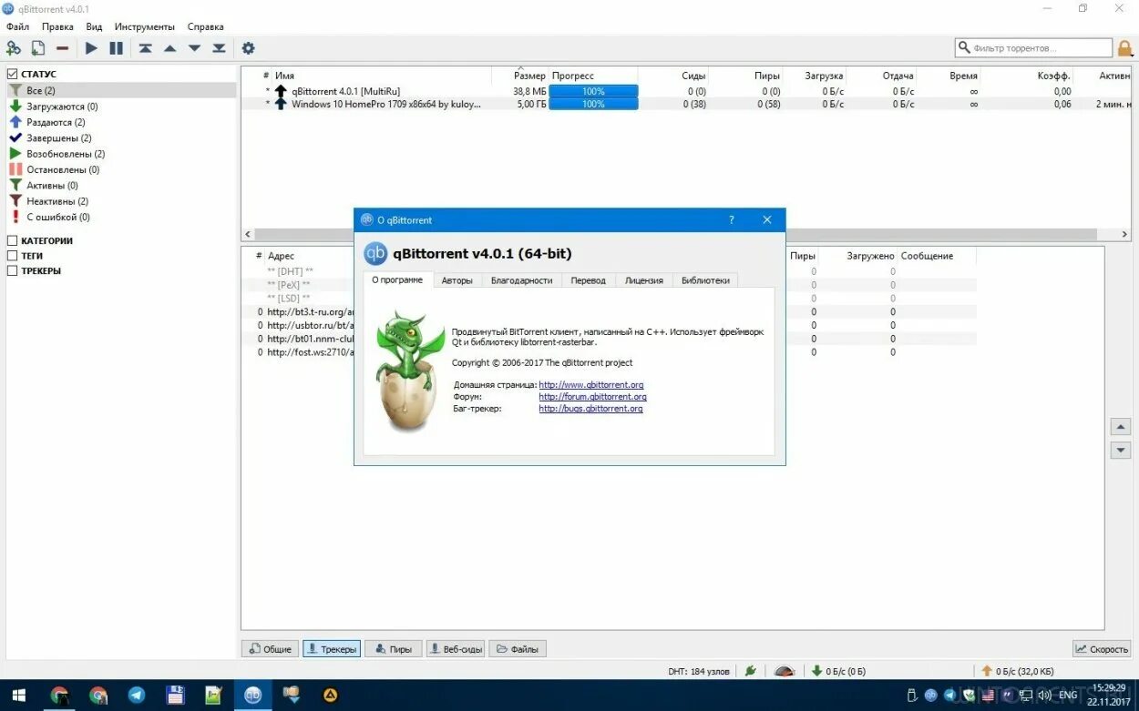Image resolution: width=1139 pixels, height=711 pixels.
Task: Click the ENG language indicator
Action: point(1068,695)
